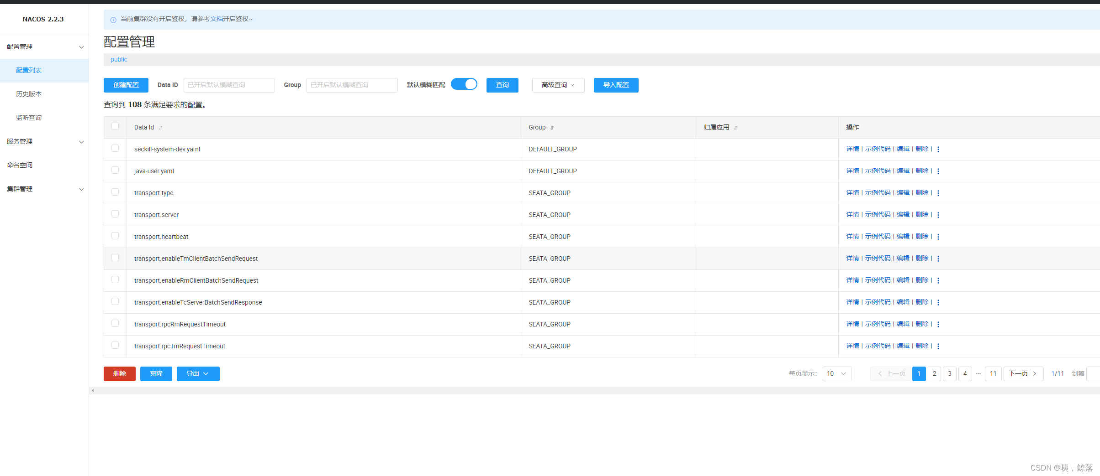Screen dimensions: 1100x476
Task: Open more actions for transport.rpcRmRequestTimeout row
Action: pos(938,324)
